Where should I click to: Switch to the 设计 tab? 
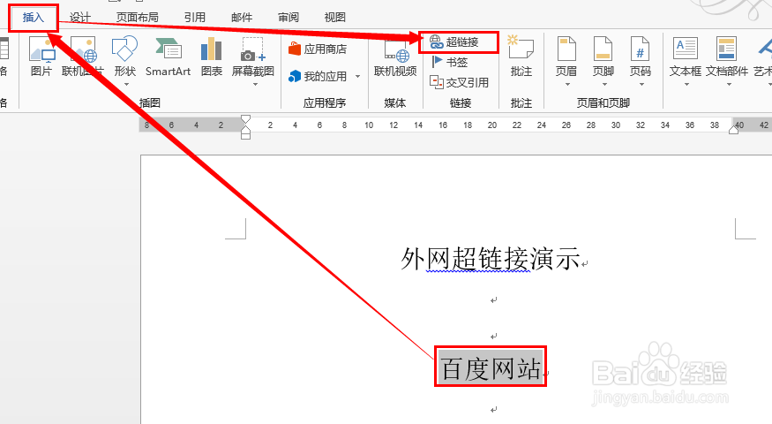click(79, 18)
